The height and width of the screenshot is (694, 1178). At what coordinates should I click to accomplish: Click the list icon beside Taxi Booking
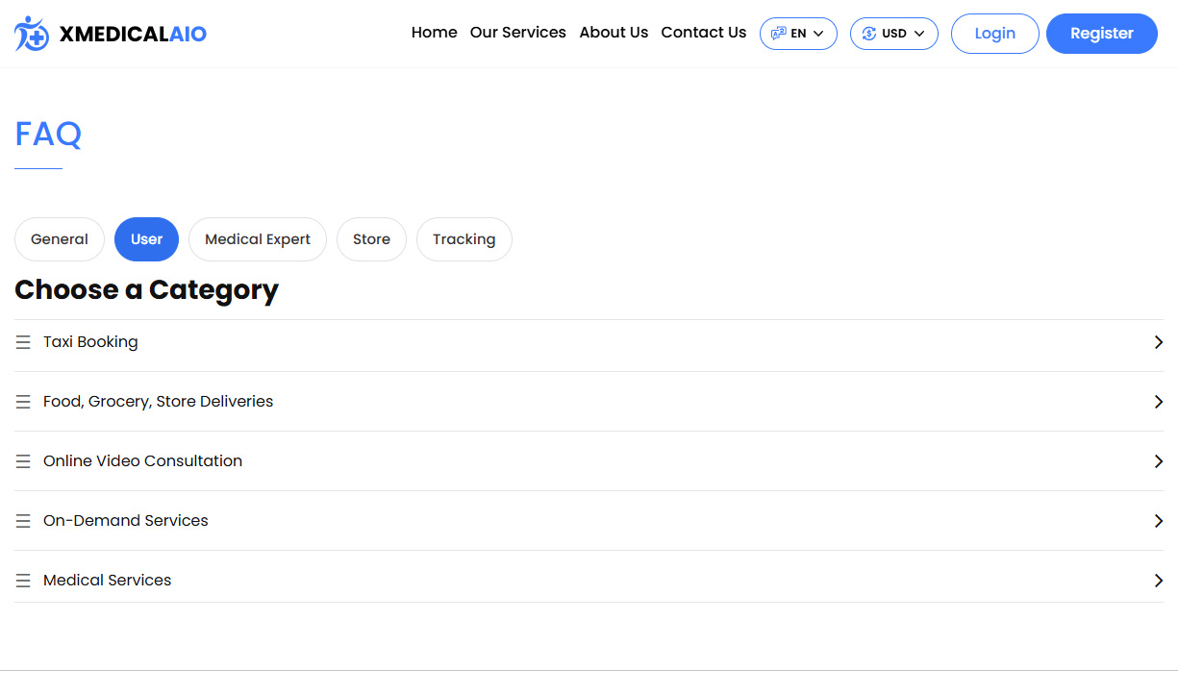tap(23, 342)
